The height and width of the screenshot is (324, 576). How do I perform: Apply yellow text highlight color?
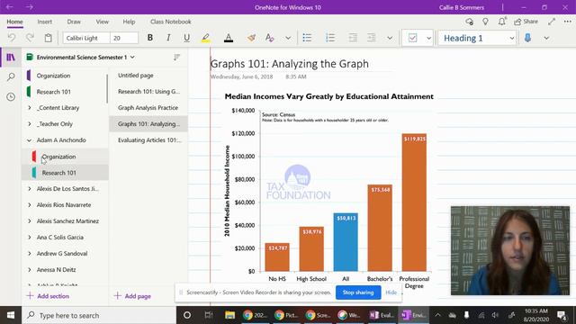click(x=206, y=38)
